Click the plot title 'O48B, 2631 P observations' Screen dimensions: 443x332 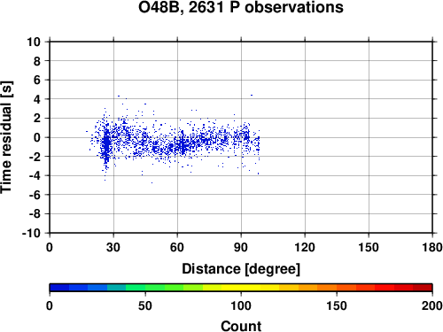tap(241, 7)
